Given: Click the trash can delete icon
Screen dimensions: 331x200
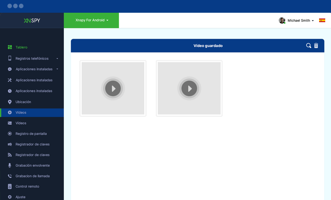Looking at the screenshot, I should (316, 46).
